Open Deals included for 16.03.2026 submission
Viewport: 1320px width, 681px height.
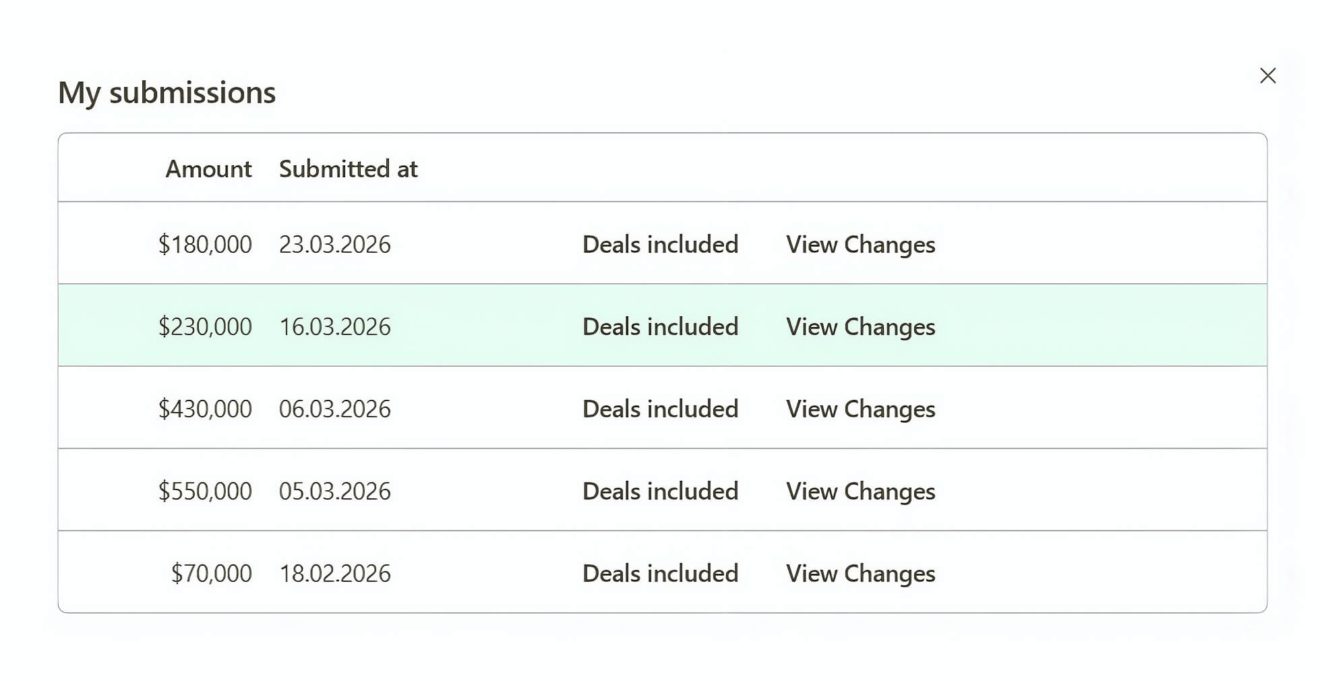[x=660, y=326]
